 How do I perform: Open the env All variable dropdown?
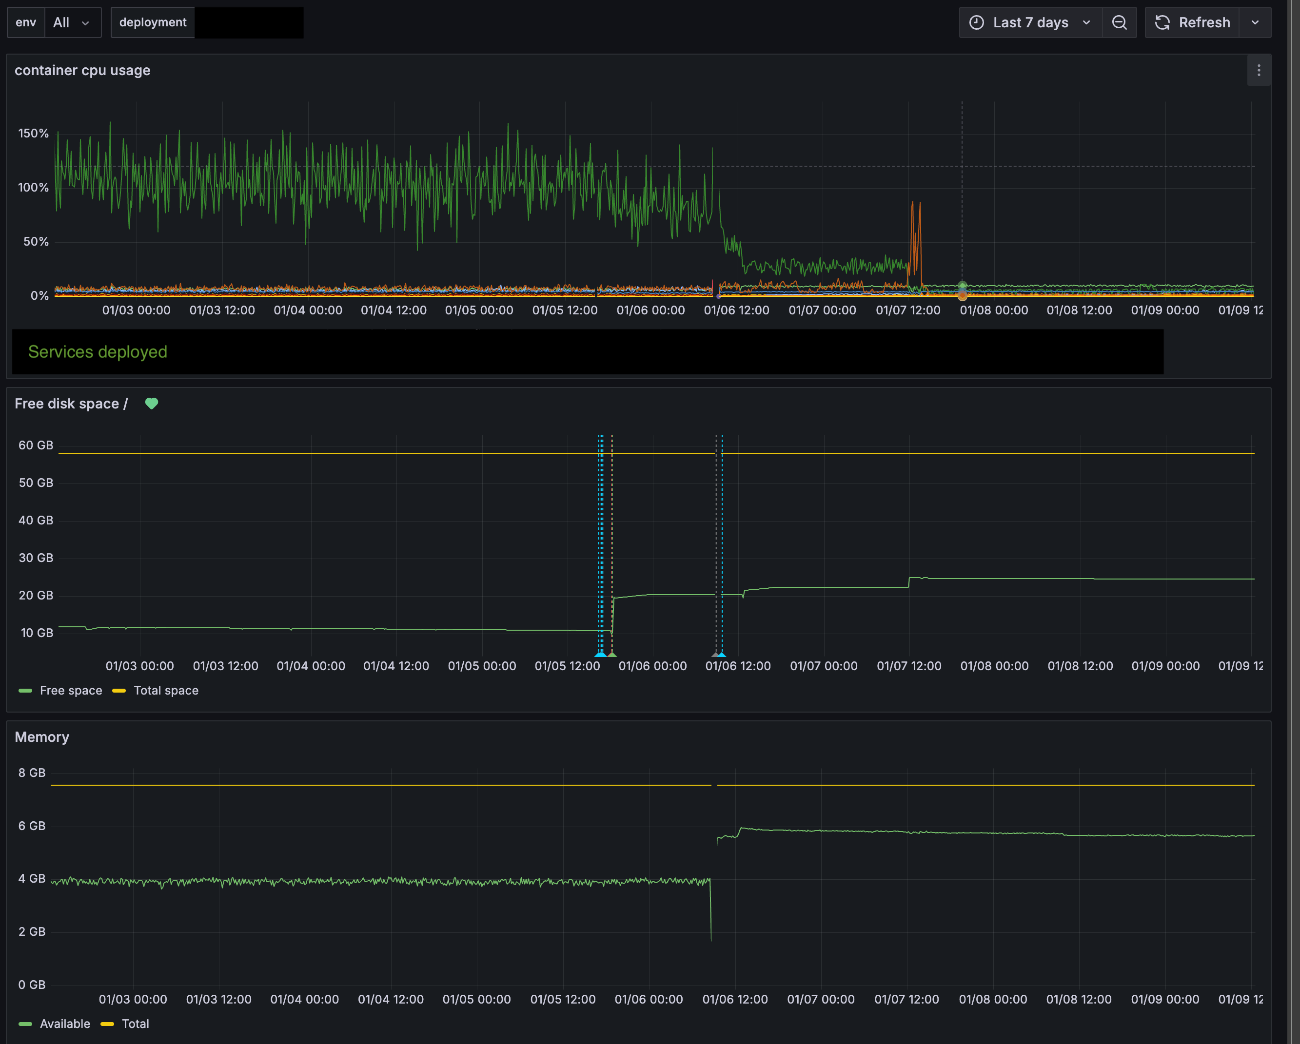point(72,22)
